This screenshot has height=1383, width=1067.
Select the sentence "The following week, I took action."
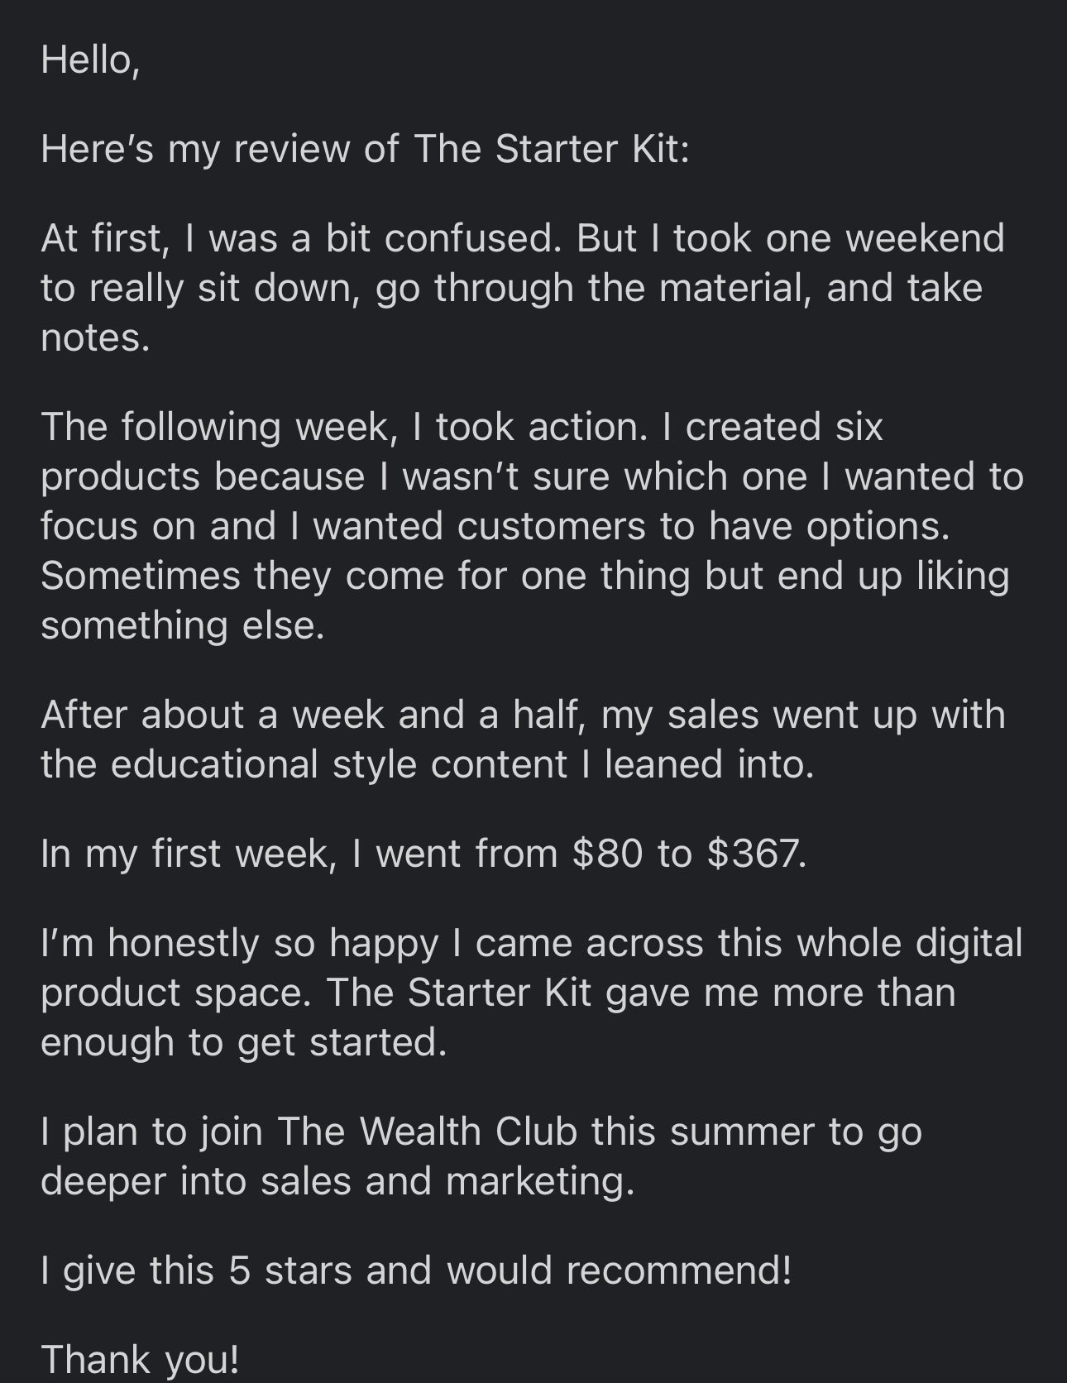(344, 427)
